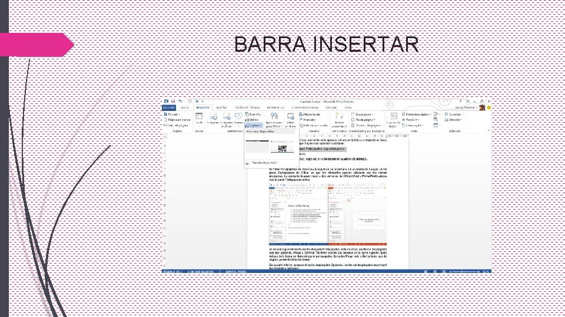
Task: Click Salto de página button
Action: point(176,126)
